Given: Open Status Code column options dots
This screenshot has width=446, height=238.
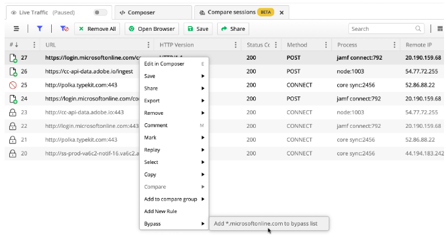Looking at the screenshot, I should point(275,45).
